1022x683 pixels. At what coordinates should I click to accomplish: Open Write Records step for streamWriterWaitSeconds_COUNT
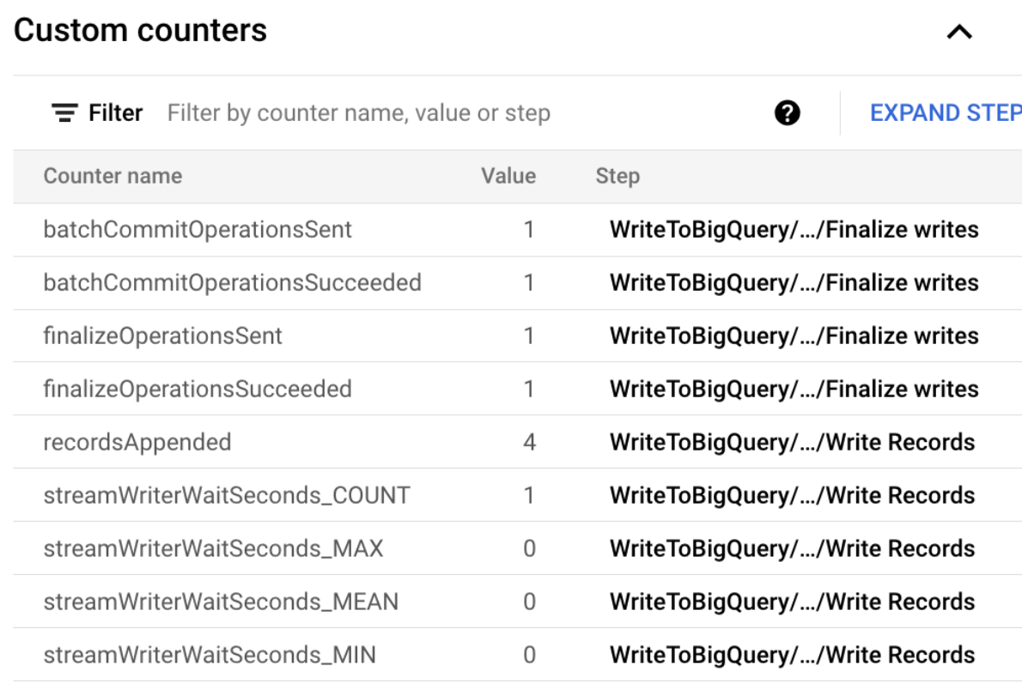point(792,495)
